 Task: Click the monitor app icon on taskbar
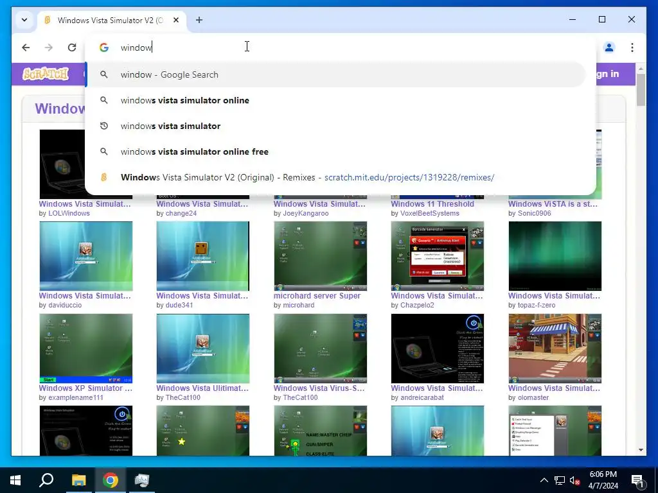coord(142,480)
